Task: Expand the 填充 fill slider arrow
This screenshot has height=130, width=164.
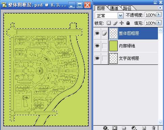Action: tap(159, 23)
